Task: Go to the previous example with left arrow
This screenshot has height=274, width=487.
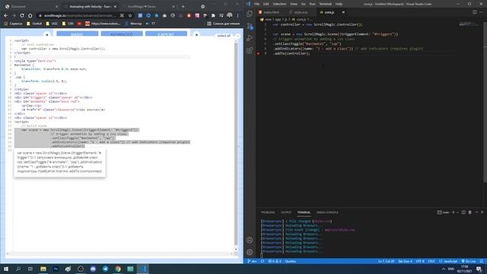Action: pyautogui.click(x=46, y=35)
